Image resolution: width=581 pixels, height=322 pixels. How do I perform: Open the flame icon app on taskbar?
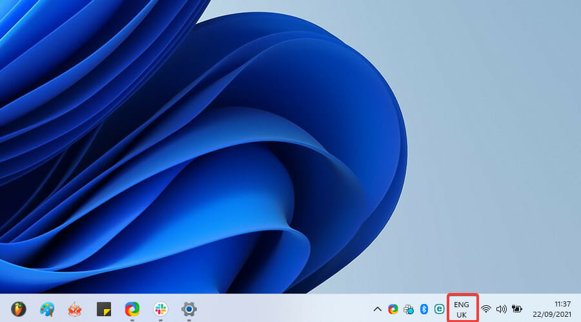(76, 308)
